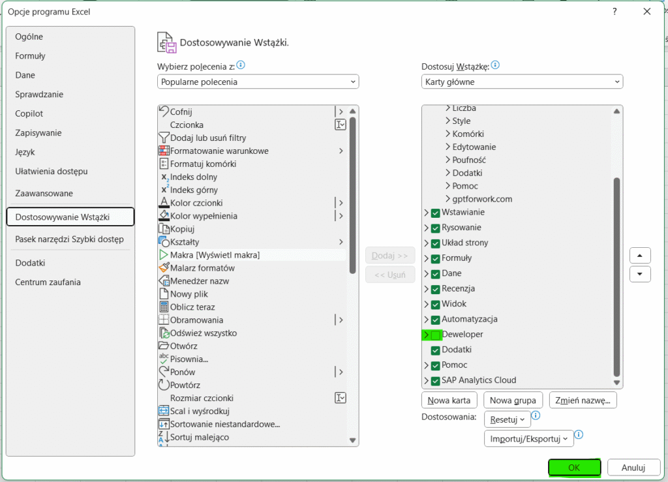Expand the Edytowanie group
The image size is (668, 482).
448,147
